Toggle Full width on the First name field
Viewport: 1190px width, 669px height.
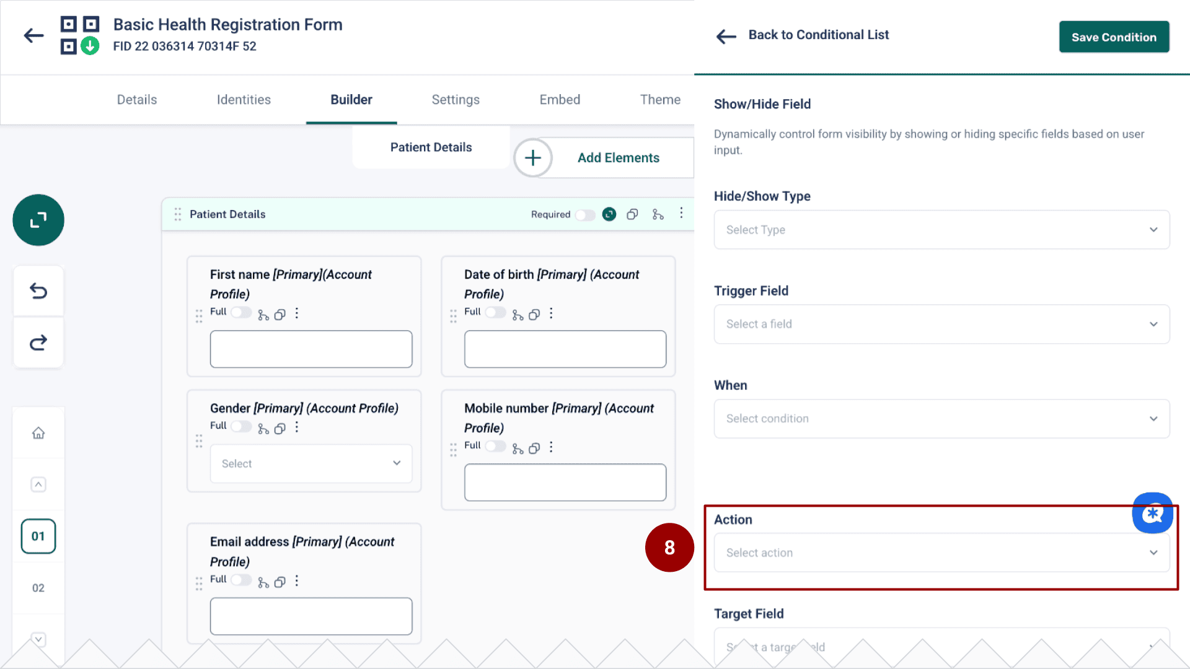(x=241, y=312)
